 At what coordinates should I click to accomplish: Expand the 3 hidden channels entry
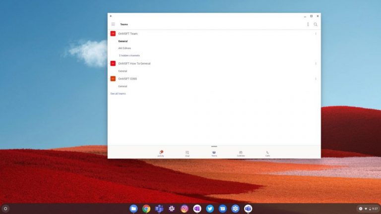129,55
